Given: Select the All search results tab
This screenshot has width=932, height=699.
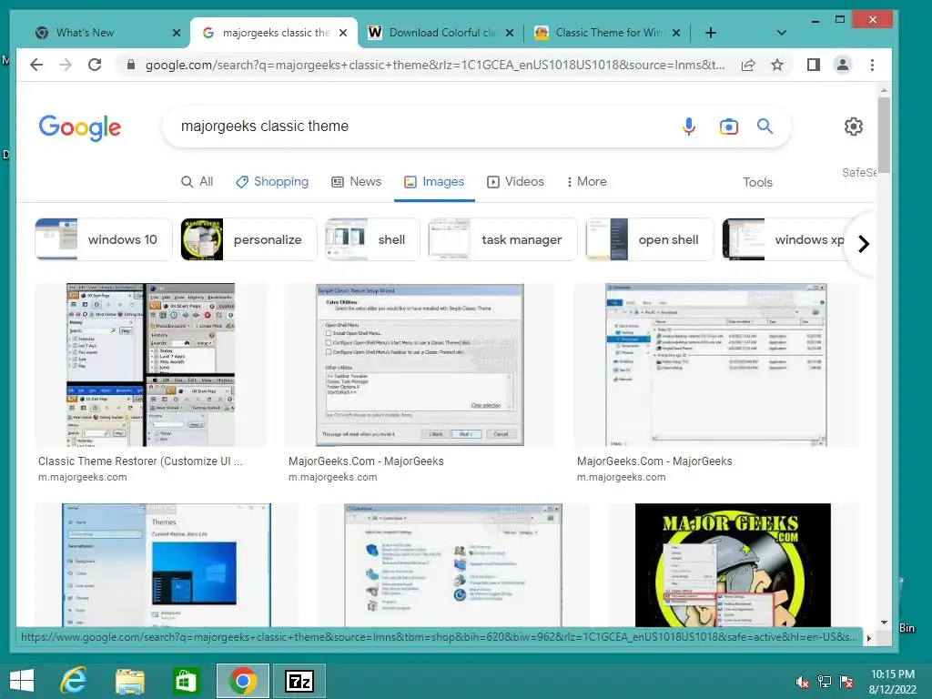Looking at the screenshot, I should pyautogui.click(x=197, y=181).
